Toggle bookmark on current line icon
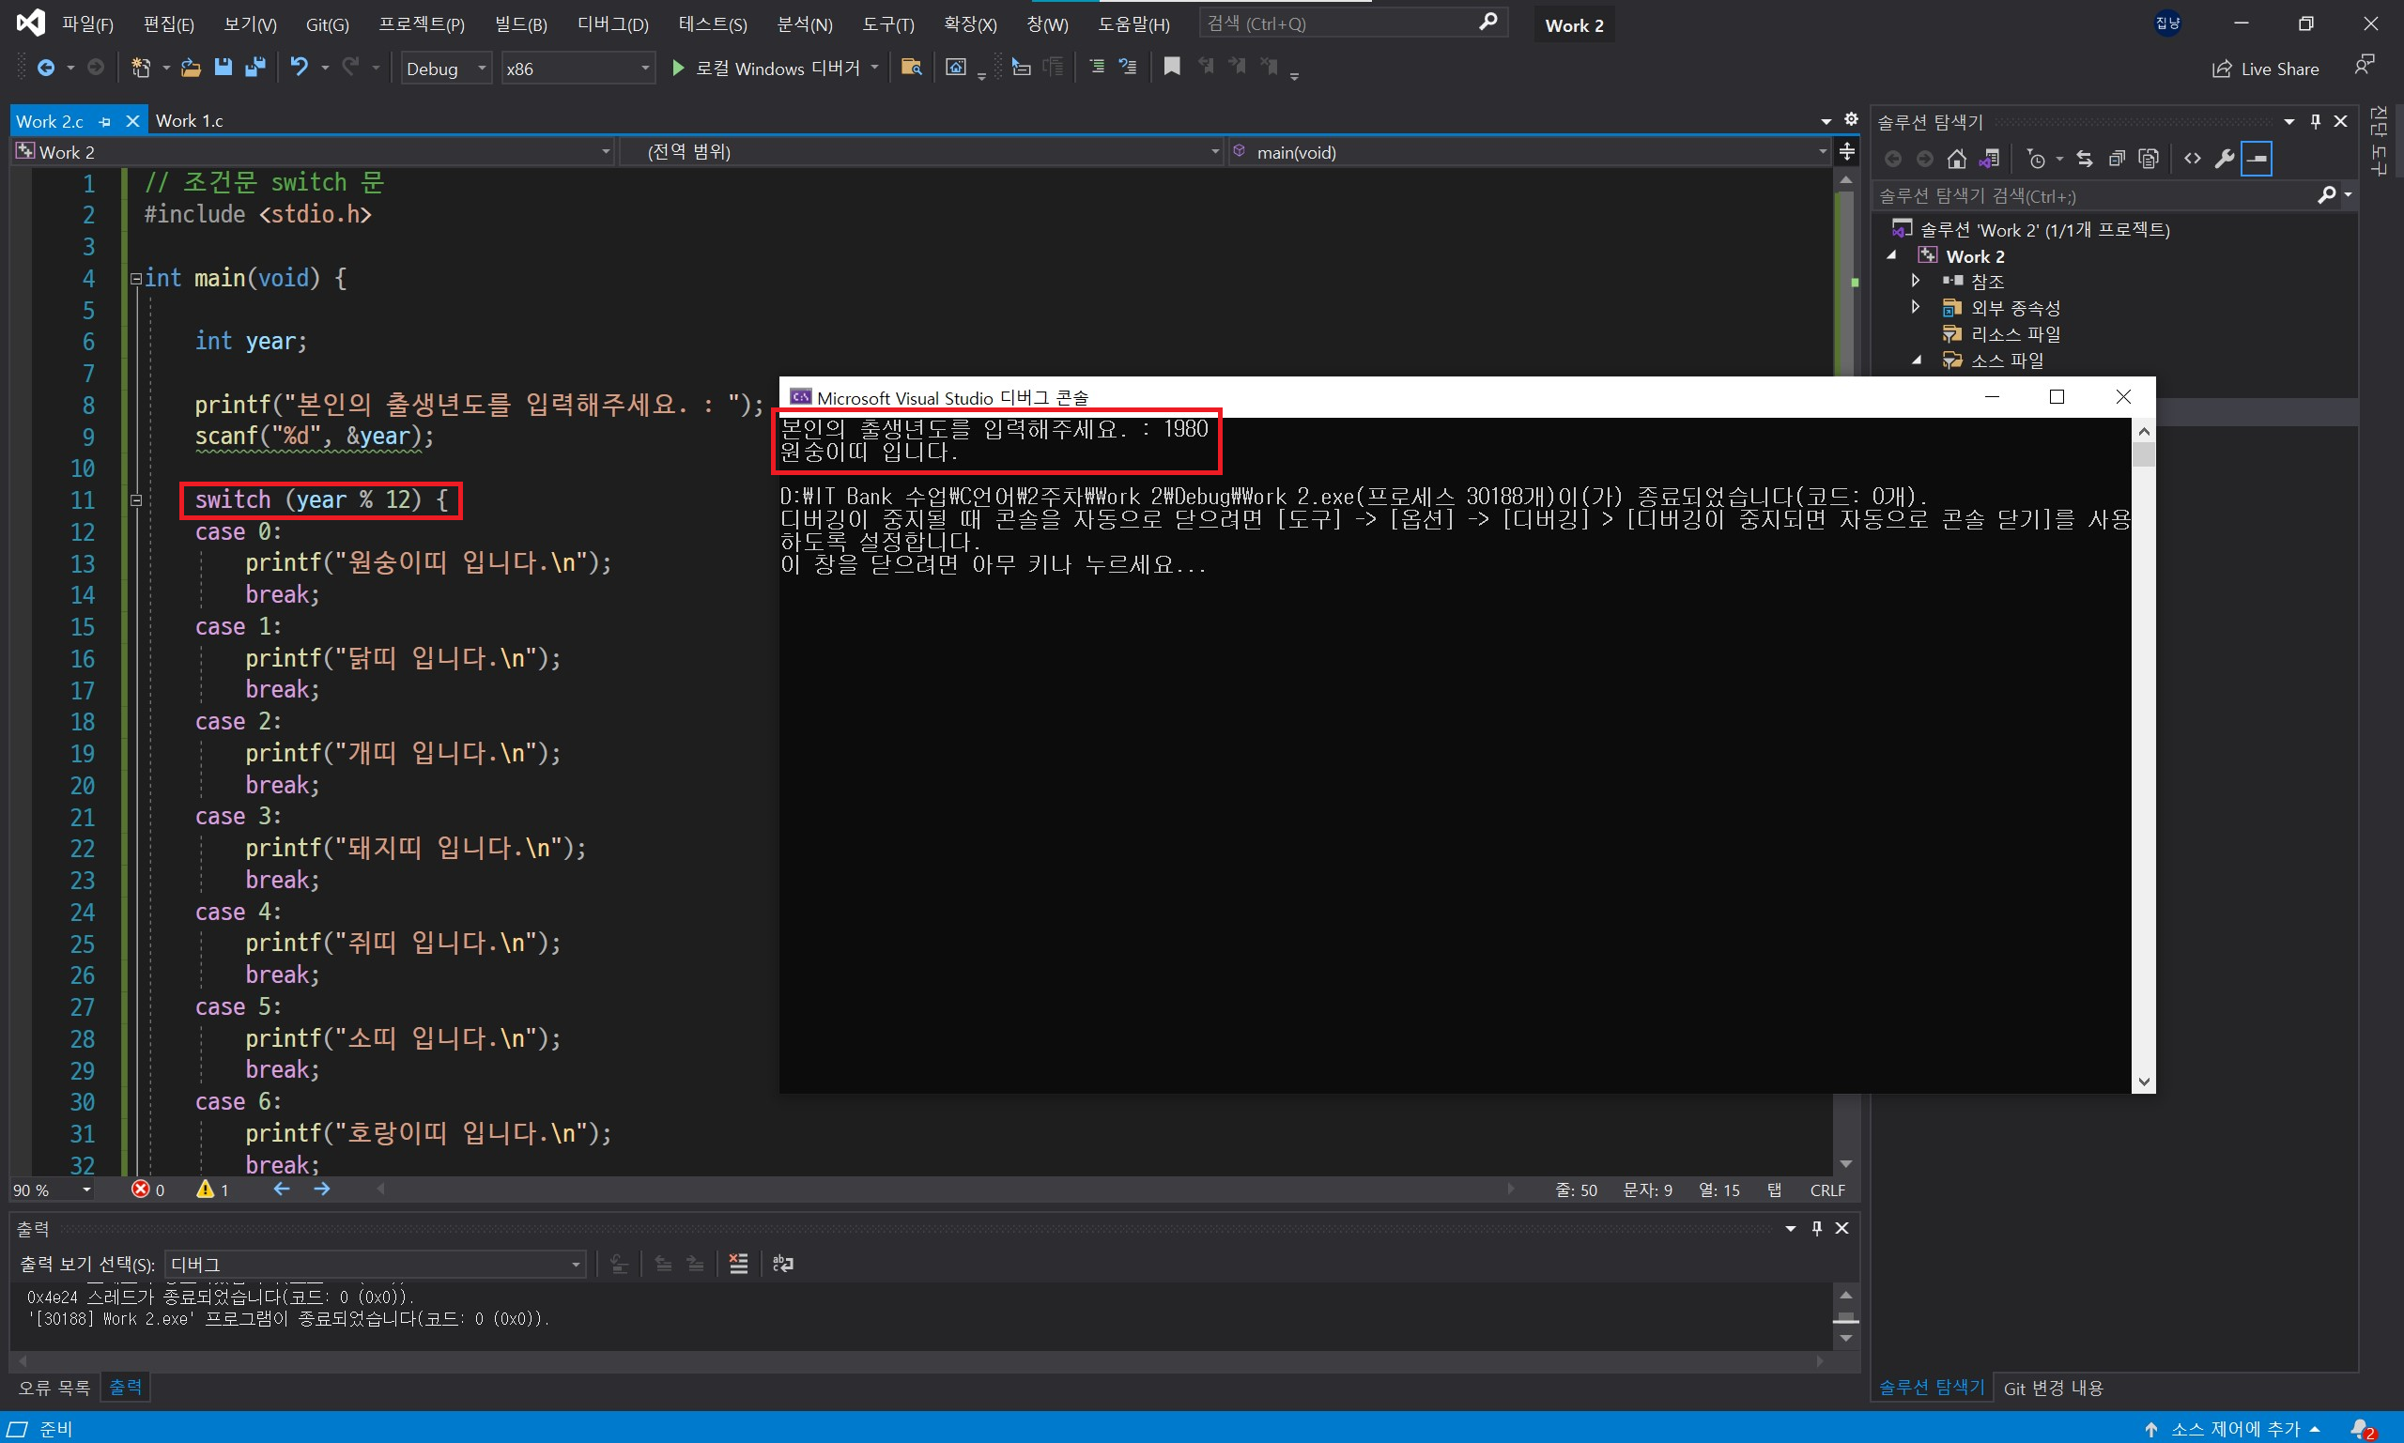2404x1443 pixels. point(1172,67)
